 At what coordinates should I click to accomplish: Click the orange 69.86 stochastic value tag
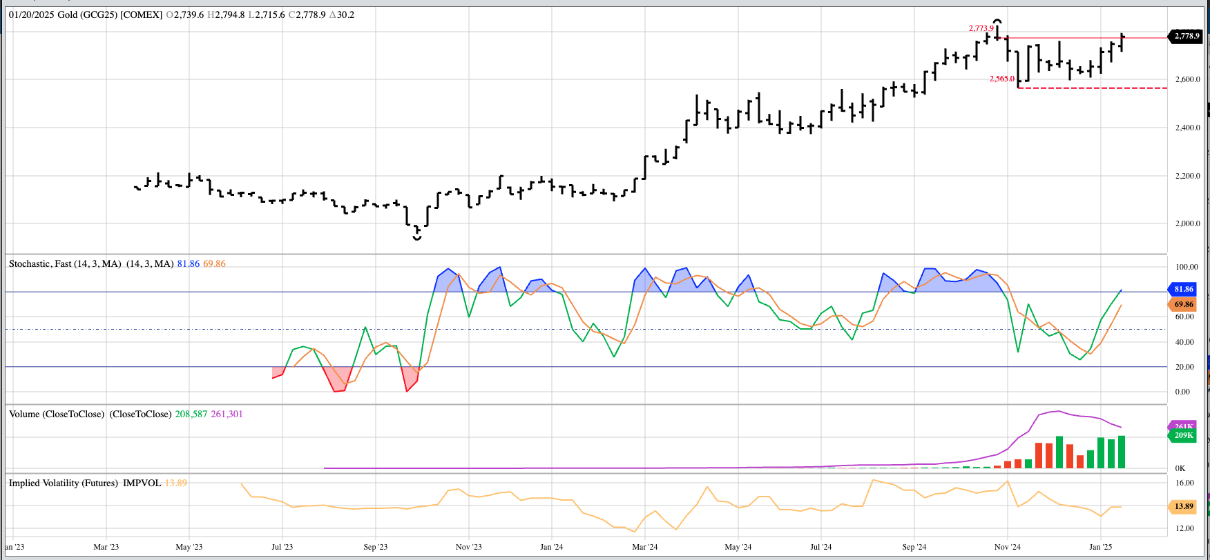(1183, 304)
